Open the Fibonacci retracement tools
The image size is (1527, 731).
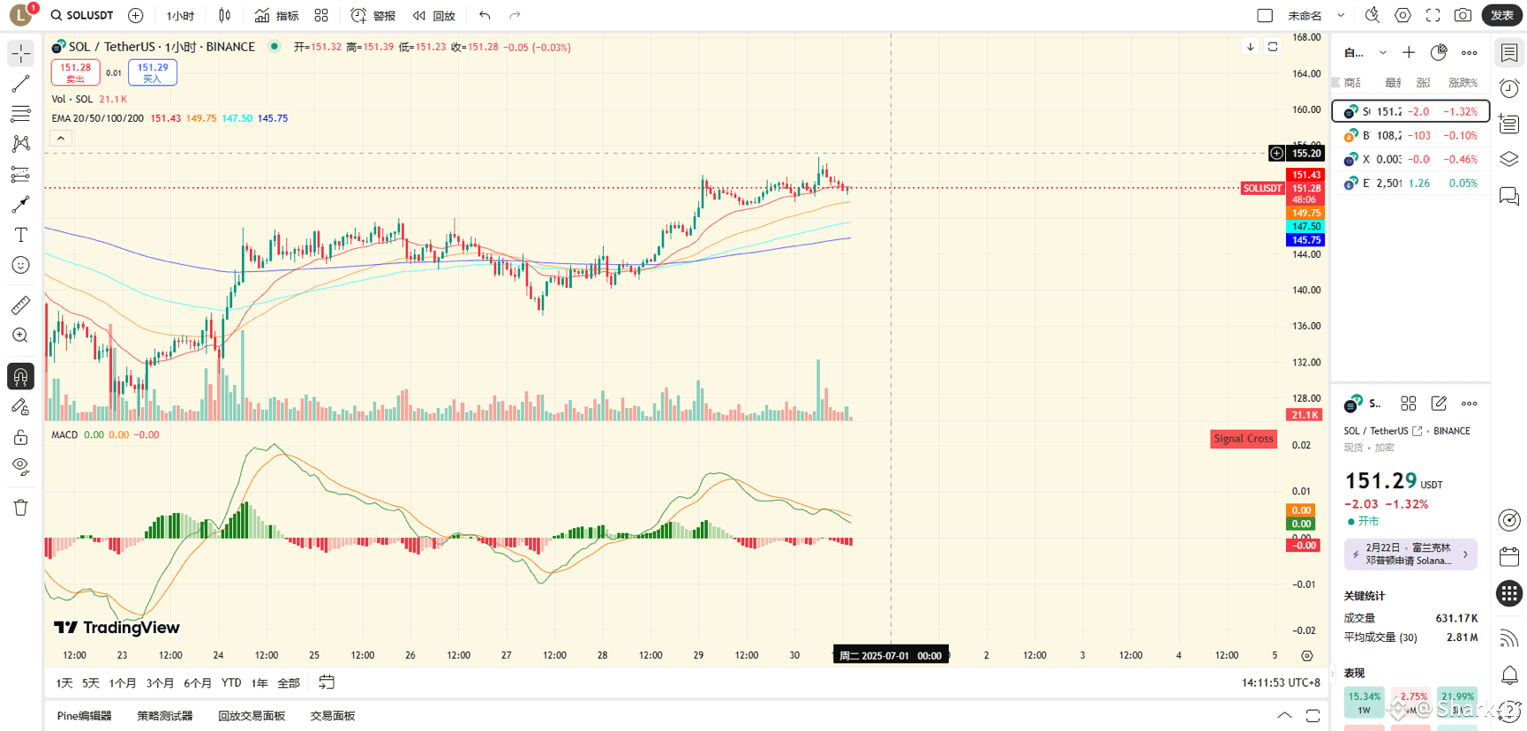coord(20,114)
